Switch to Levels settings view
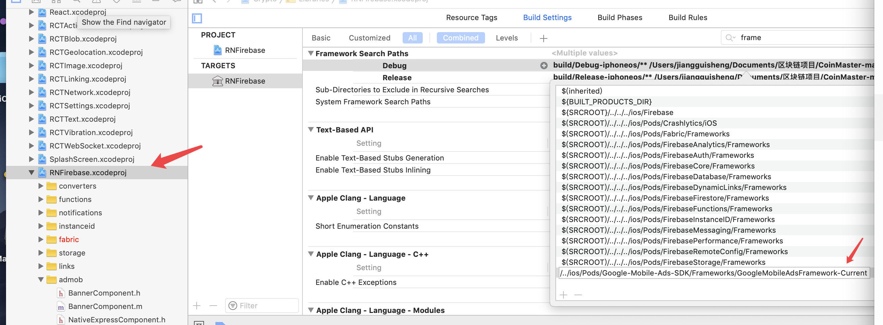The height and width of the screenshot is (325, 883). tap(506, 38)
